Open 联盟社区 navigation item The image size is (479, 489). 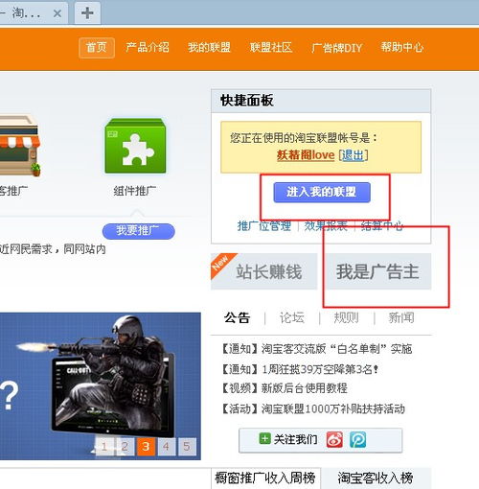[x=271, y=48]
